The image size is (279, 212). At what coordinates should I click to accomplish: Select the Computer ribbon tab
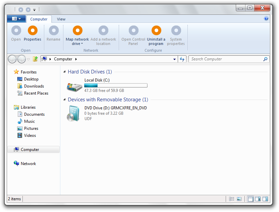pyautogui.click(x=39, y=19)
